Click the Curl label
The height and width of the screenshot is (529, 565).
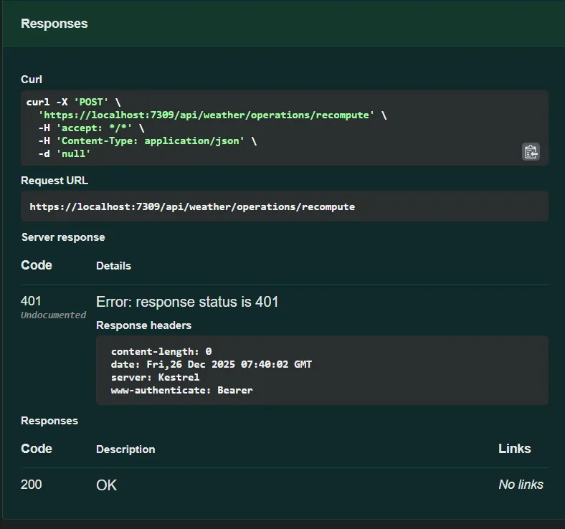click(32, 80)
